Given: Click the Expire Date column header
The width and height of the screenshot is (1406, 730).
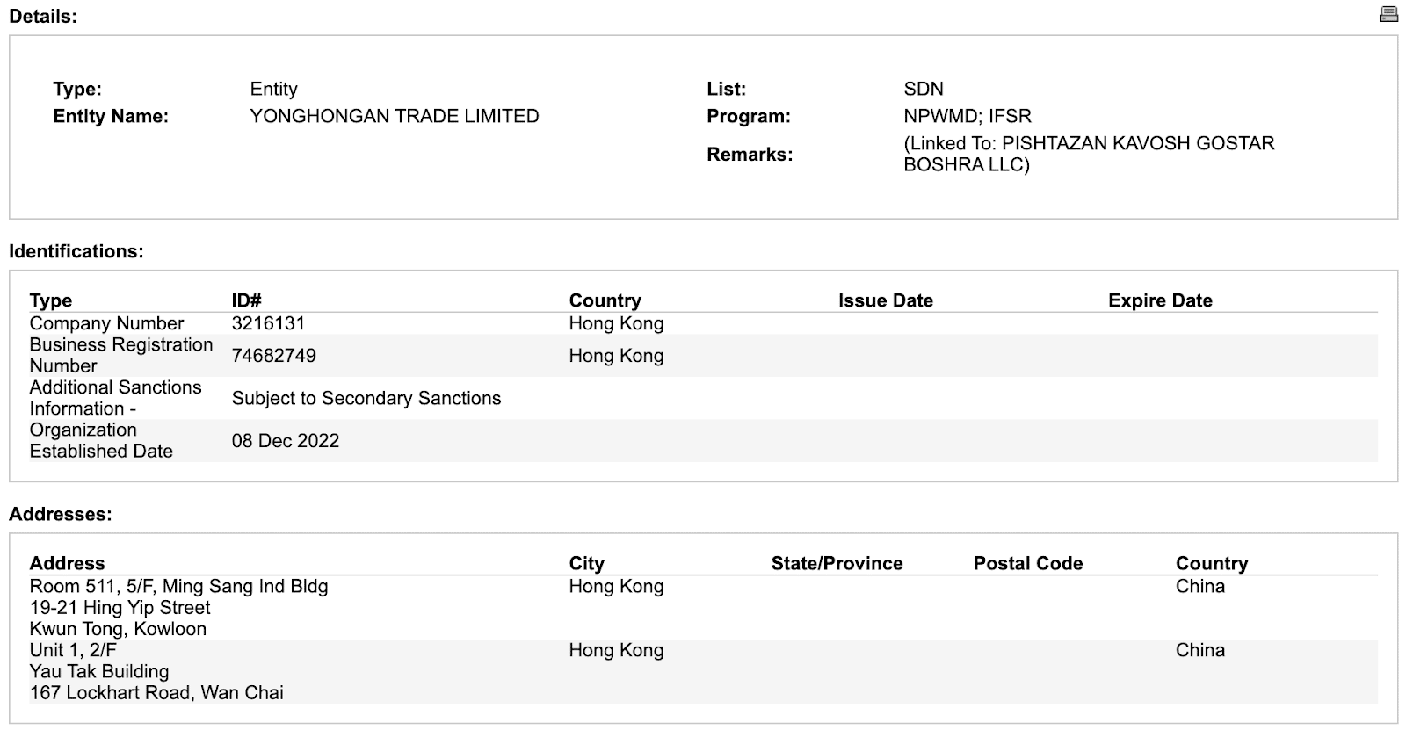Looking at the screenshot, I should pos(1160,300).
